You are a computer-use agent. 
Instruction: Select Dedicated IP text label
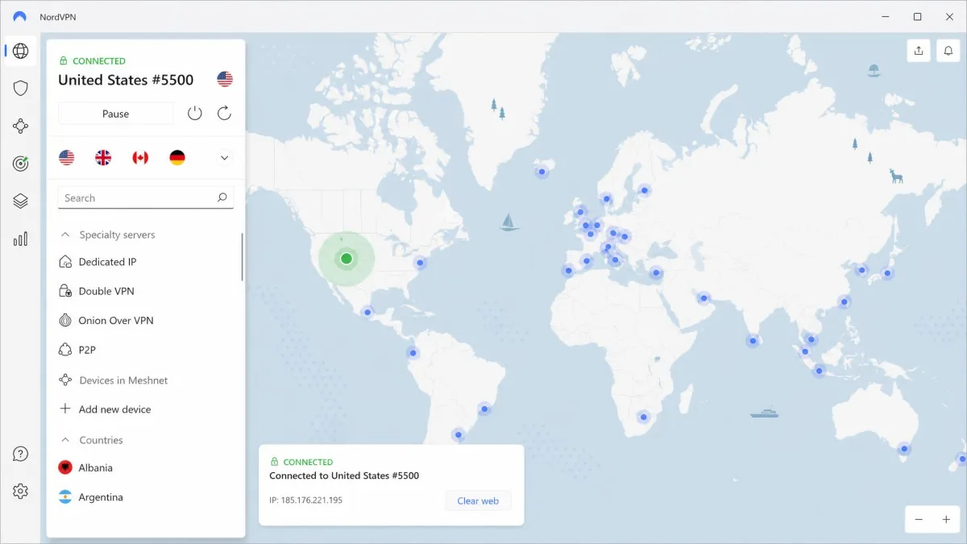point(107,262)
